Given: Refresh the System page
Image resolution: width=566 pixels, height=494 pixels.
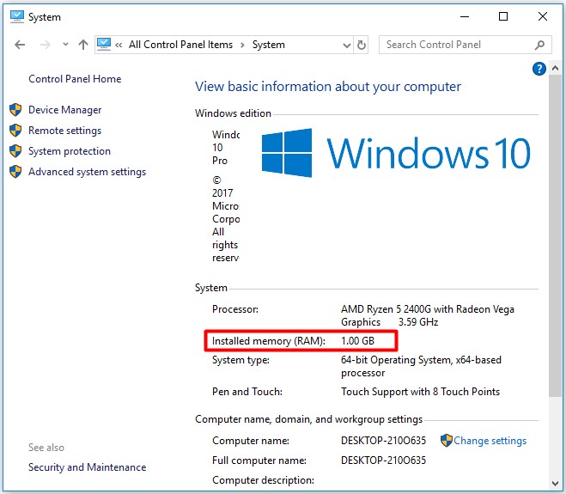Looking at the screenshot, I should pyautogui.click(x=362, y=45).
